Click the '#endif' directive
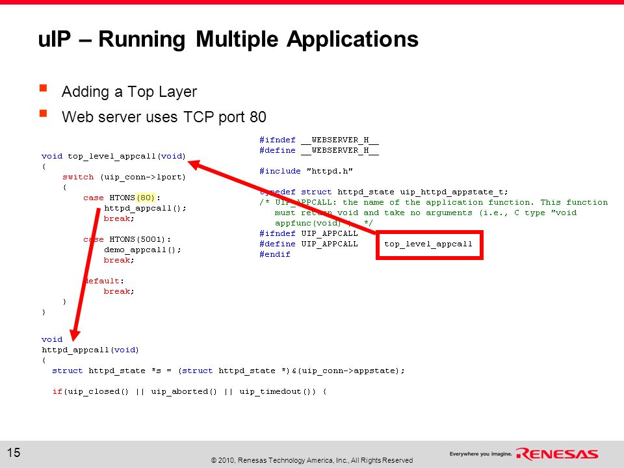Viewport: 624px width, 468px height. [x=274, y=254]
